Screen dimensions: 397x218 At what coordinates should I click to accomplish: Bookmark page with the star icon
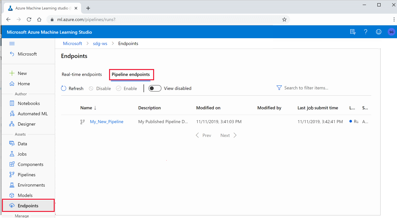pos(284,20)
